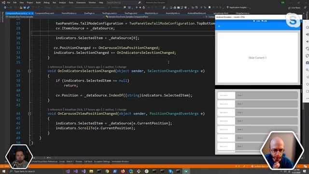
Task: Collapse the OnCarouselViewPositionChanged method
Action: coord(29,114)
